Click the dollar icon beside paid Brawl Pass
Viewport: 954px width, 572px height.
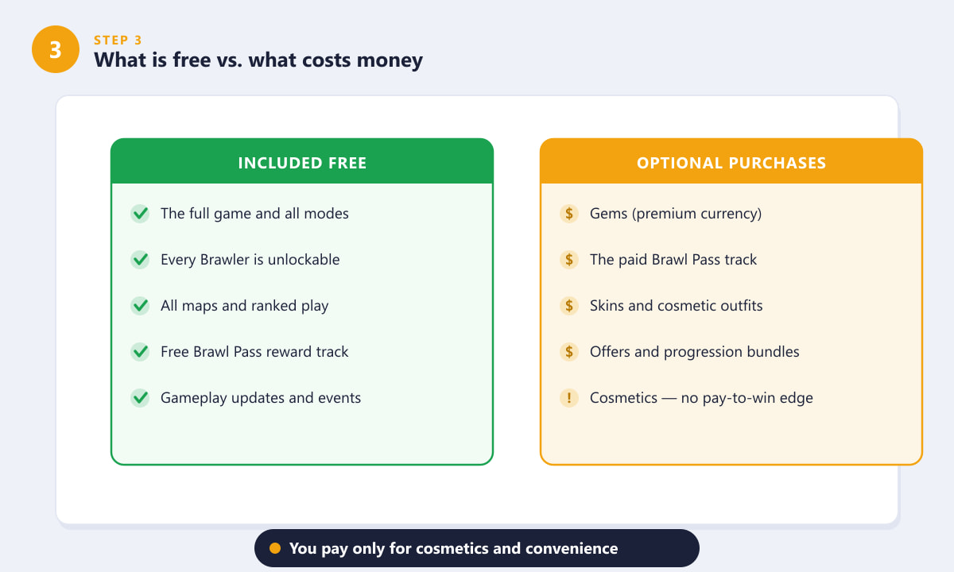pyautogui.click(x=569, y=260)
